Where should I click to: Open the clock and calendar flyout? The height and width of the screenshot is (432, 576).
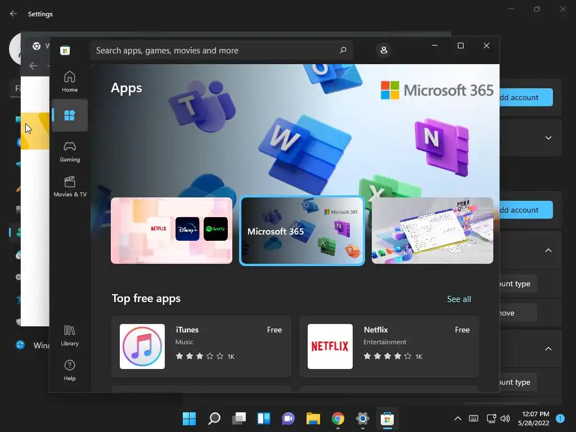click(x=534, y=418)
